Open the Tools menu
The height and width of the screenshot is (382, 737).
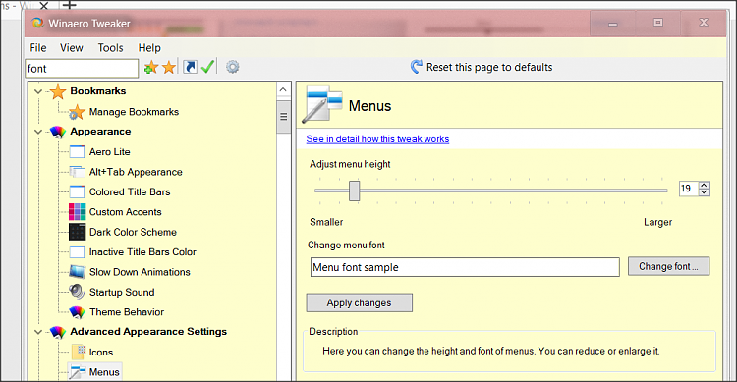(x=110, y=48)
